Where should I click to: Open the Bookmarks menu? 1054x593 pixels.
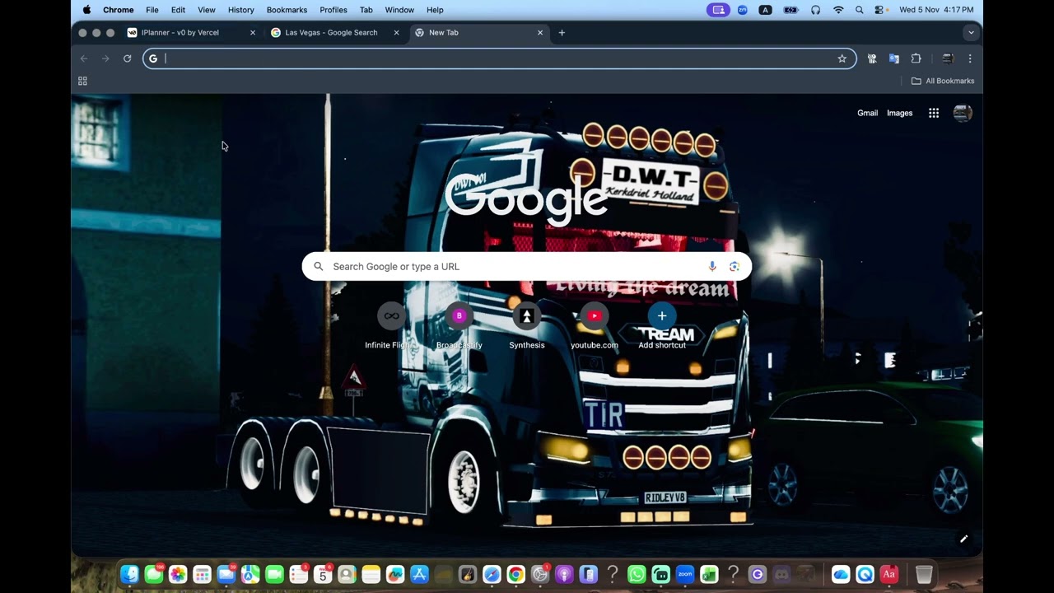(x=287, y=10)
